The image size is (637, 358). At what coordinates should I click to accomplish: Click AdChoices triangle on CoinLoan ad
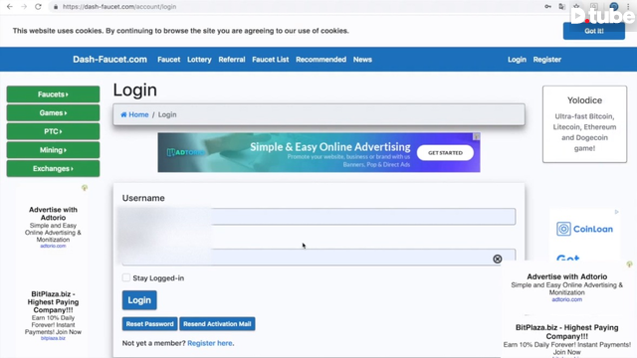pyautogui.click(x=617, y=212)
